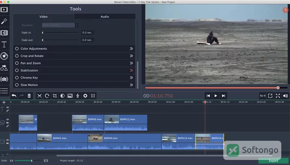Screen dimensions: 290x165
Task: Open the Filters magic wand tab
Action: [4, 21]
